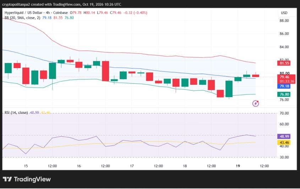Click the latest red candle near 79.46
Viewport: 300px width, 189px height.
point(256,76)
